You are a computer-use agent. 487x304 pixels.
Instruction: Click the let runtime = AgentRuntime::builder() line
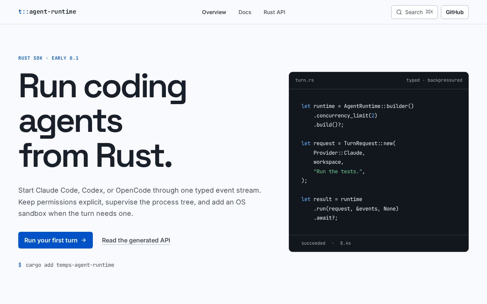click(358, 106)
